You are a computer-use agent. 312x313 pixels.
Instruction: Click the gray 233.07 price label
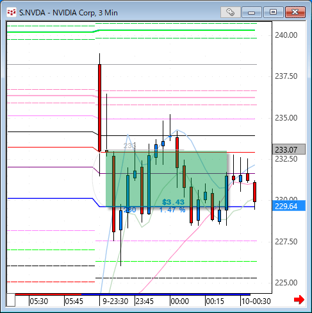click(289, 149)
